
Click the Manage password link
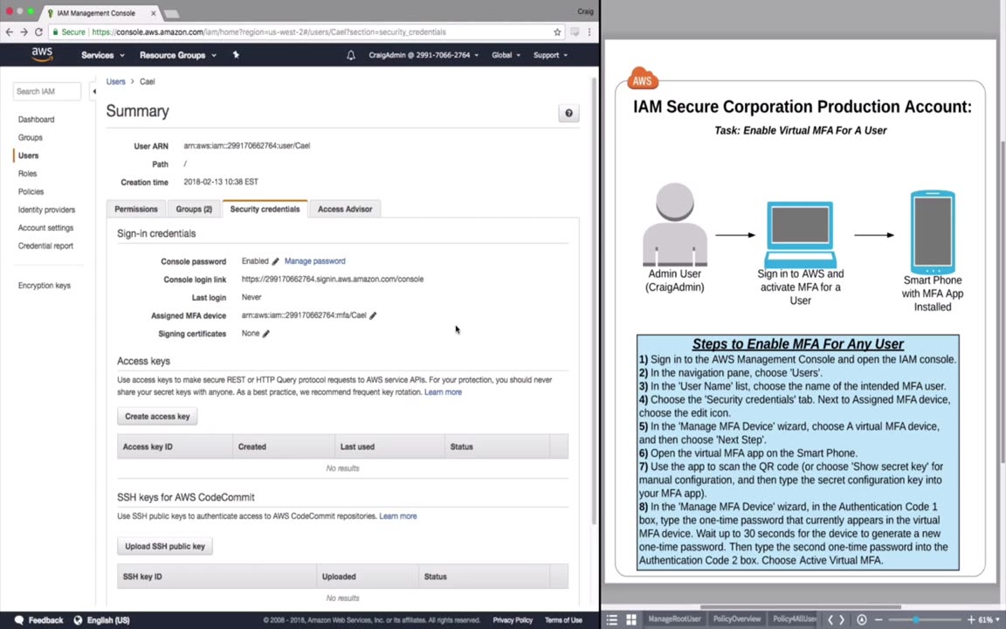point(314,261)
